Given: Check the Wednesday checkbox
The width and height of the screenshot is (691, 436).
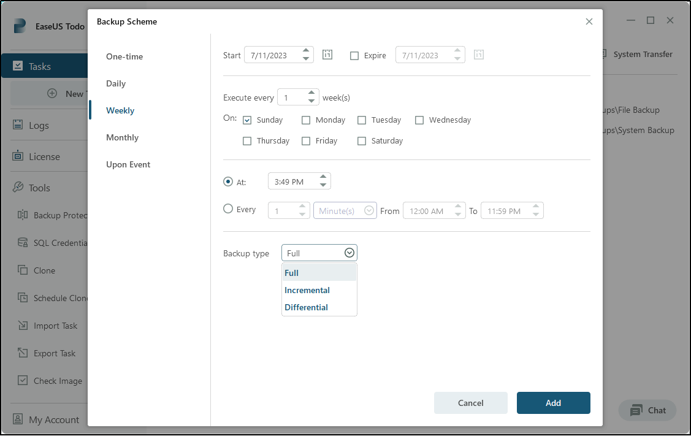Looking at the screenshot, I should coord(419,120).
